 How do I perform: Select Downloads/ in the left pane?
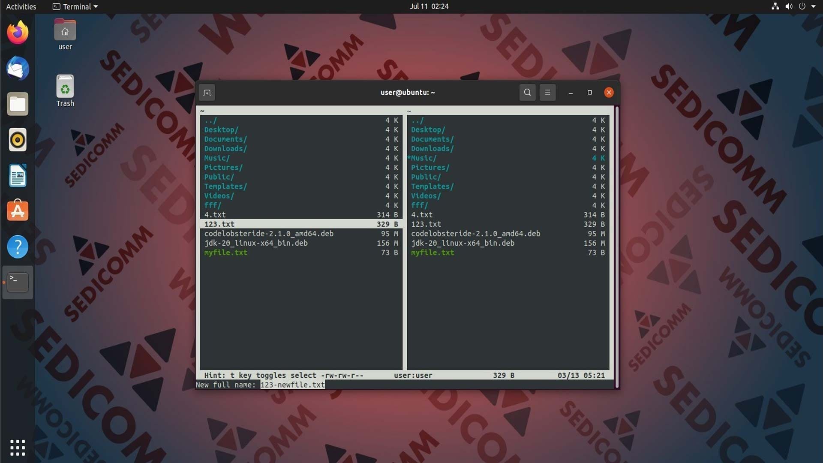(x=301, y=149)
